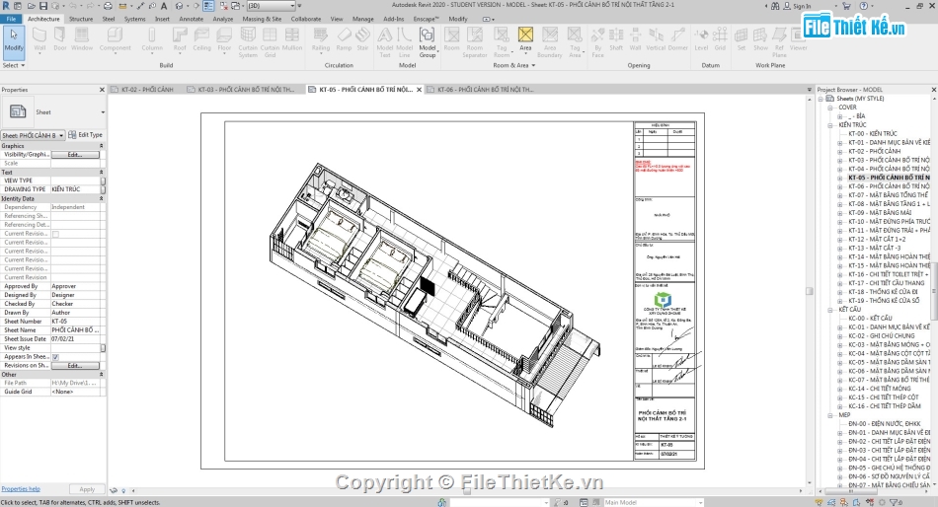Select the Ramp tool
938x507 pixels.
(x=344, y=39)
